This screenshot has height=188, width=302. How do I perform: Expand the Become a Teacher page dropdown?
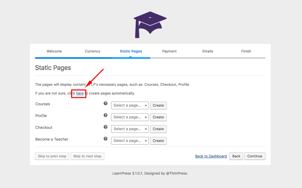[x=130, y=141]
